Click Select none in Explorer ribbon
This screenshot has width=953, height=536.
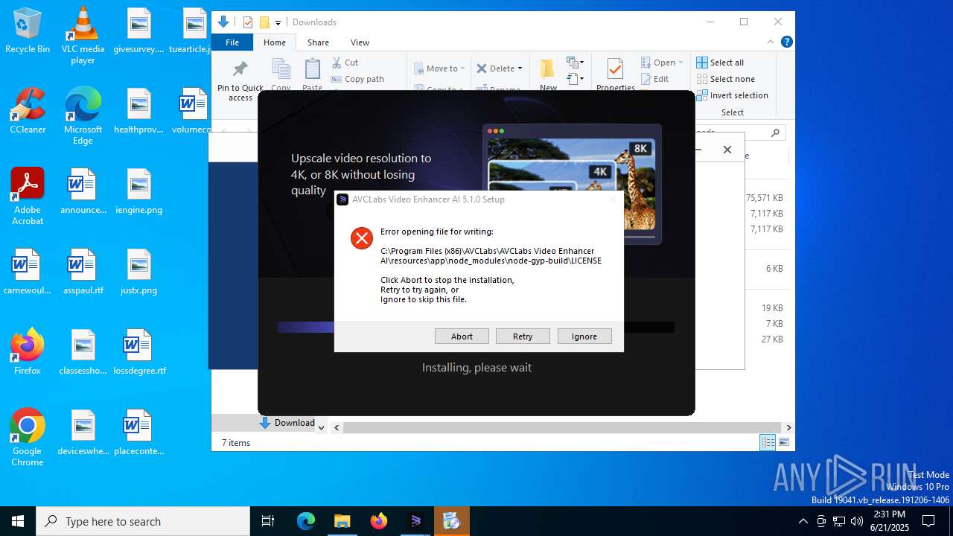725,79
